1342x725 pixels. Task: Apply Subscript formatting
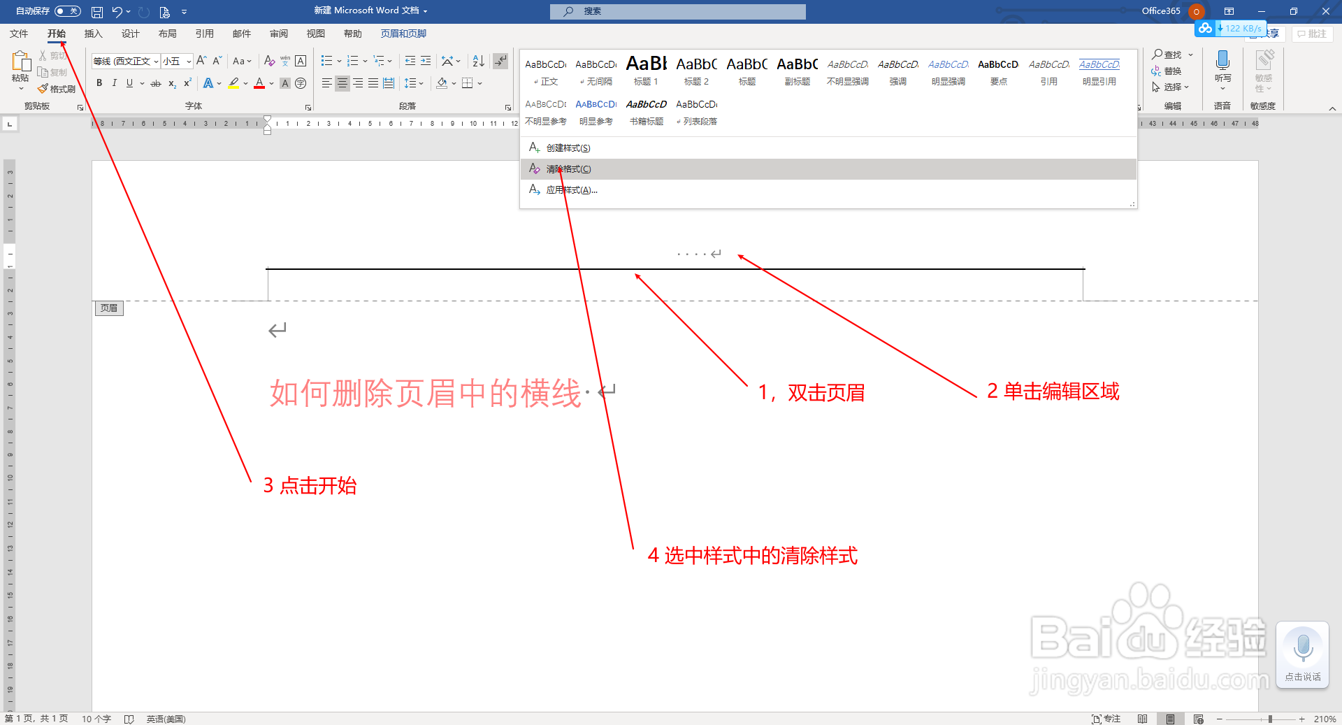[x=172, y=83]
